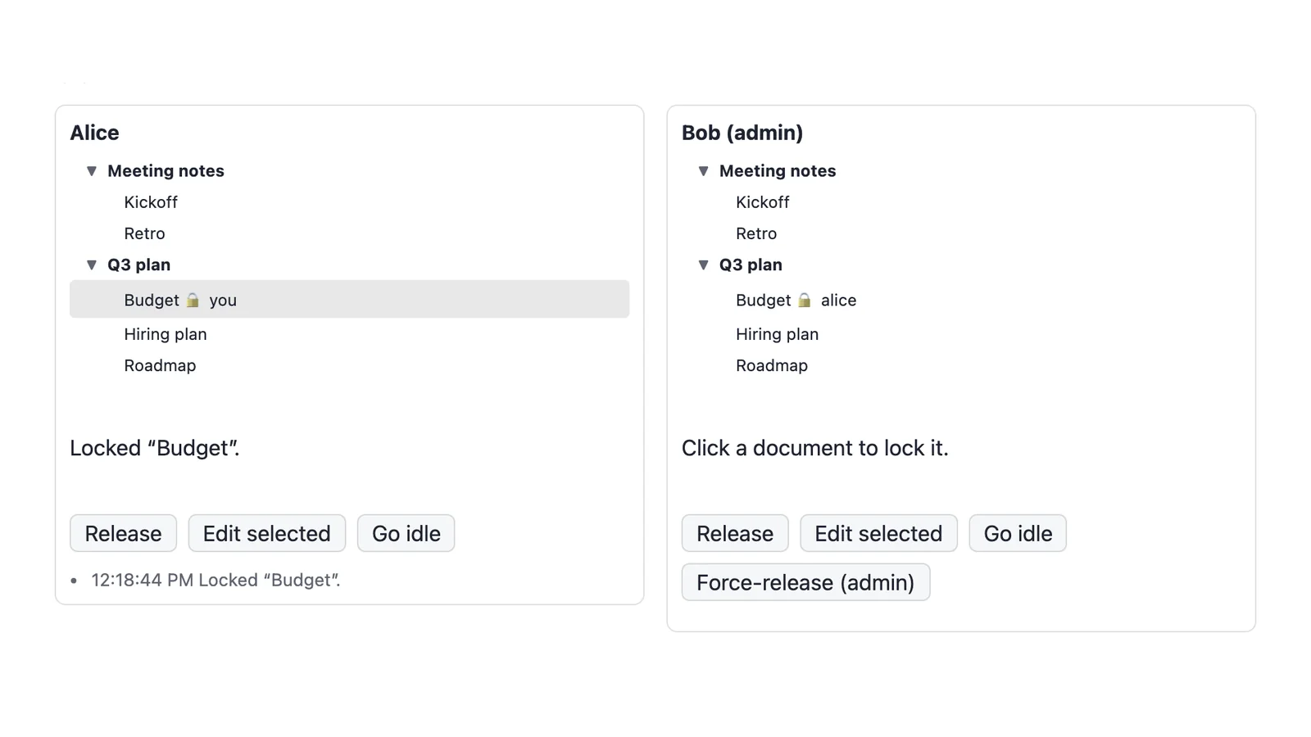Click Alice's Release button
The width and height of the screenshot is (1311, 737).
[123, 533]
